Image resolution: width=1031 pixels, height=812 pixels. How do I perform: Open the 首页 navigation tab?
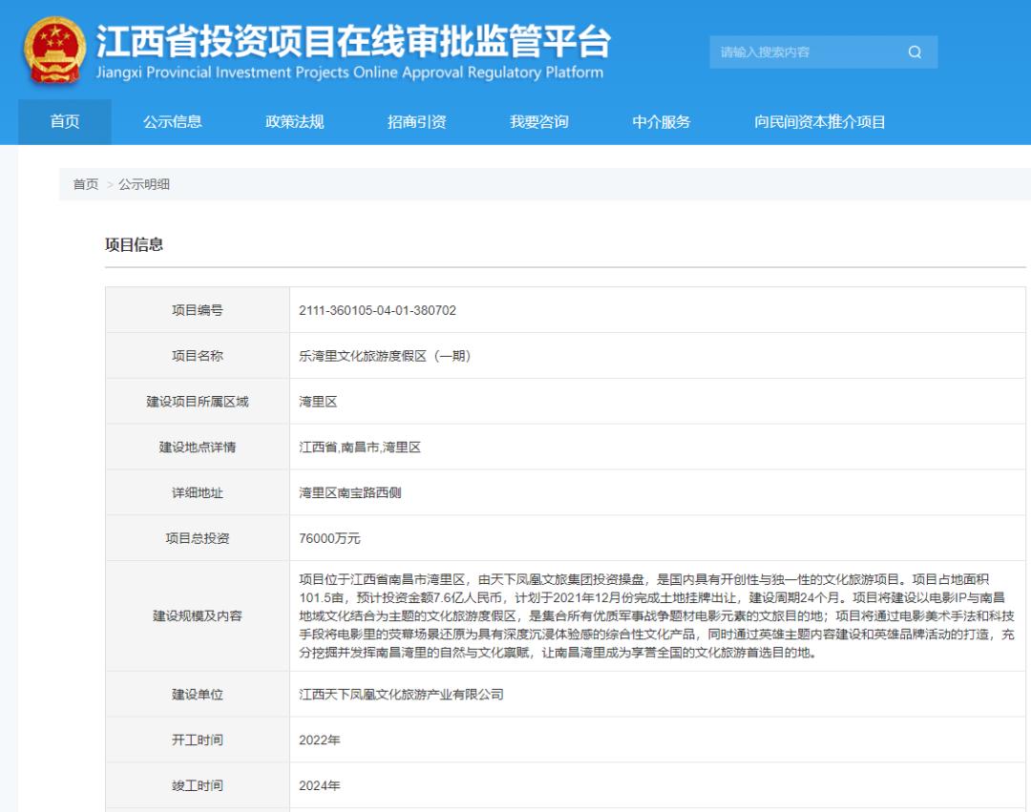tap(65, 122)
